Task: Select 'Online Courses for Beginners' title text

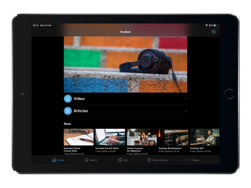Action: coord(135,150)
